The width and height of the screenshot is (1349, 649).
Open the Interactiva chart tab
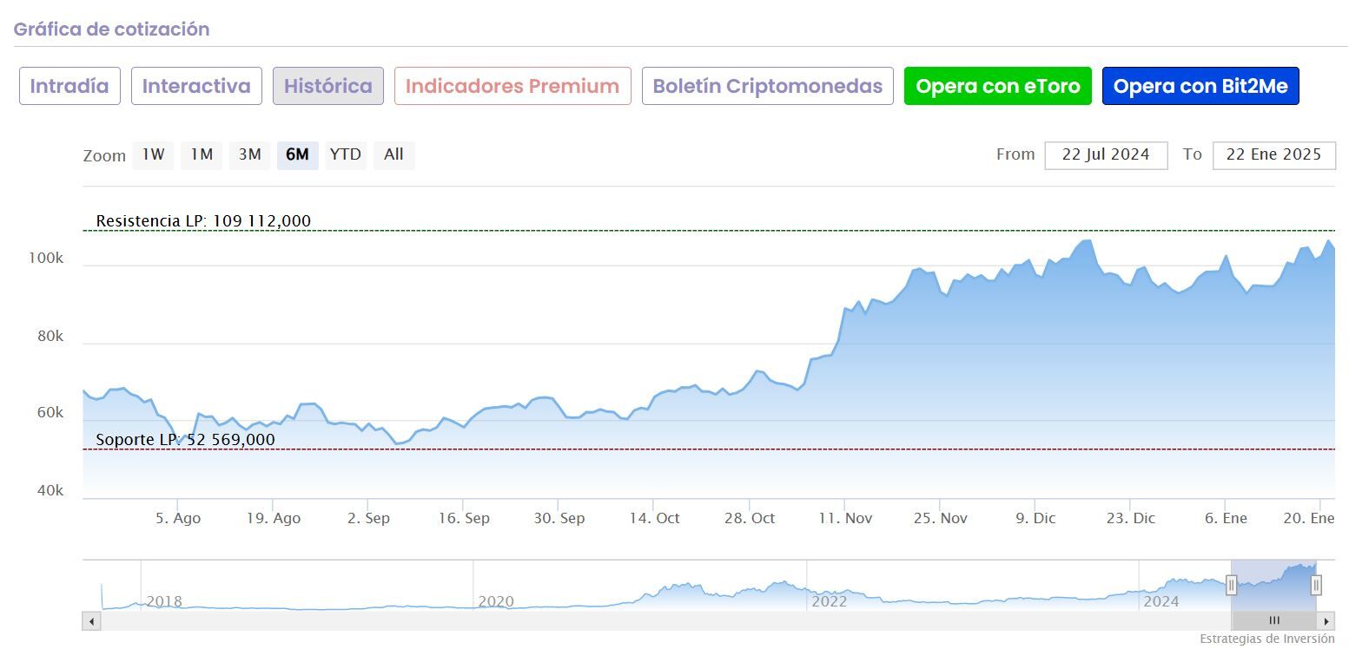(196, 86)
